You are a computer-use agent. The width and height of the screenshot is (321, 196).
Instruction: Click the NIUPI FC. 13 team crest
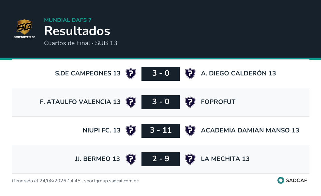pos(131,131)
